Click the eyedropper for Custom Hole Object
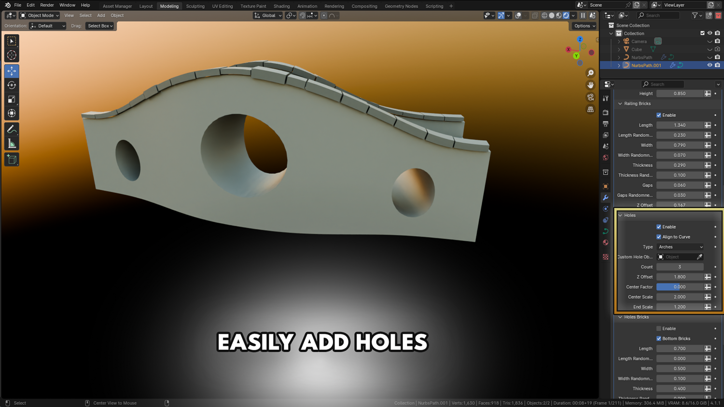 tap(699, 257)
